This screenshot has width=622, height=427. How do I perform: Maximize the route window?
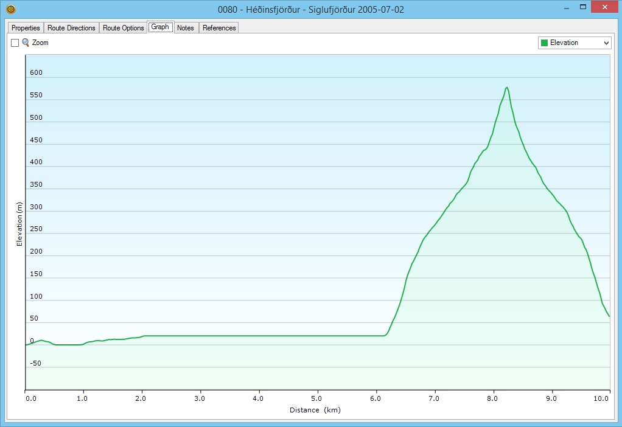coord(582,7)
